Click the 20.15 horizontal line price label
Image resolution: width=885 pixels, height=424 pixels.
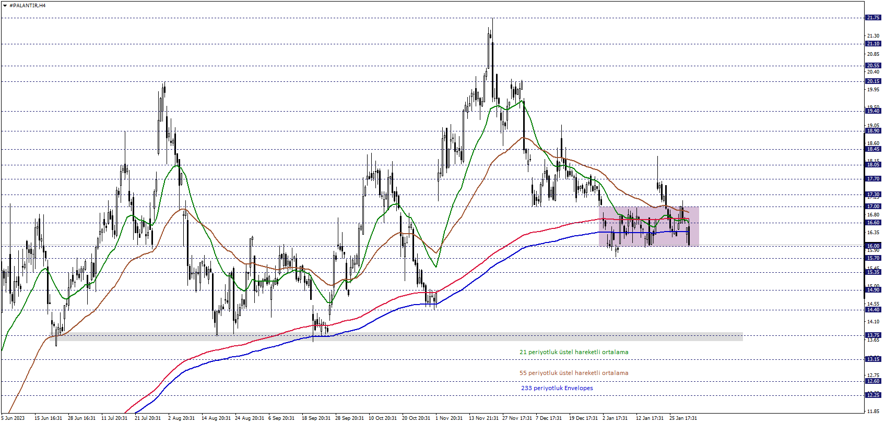point(873,81)
